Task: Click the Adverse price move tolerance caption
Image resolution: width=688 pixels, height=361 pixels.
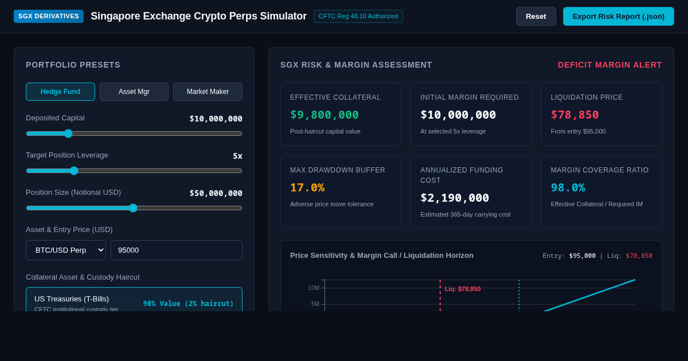Action: [331, 204]
